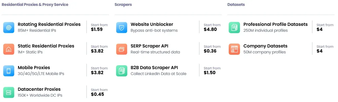Select SERP Scraper API title
338x102 pixels.
149,46
